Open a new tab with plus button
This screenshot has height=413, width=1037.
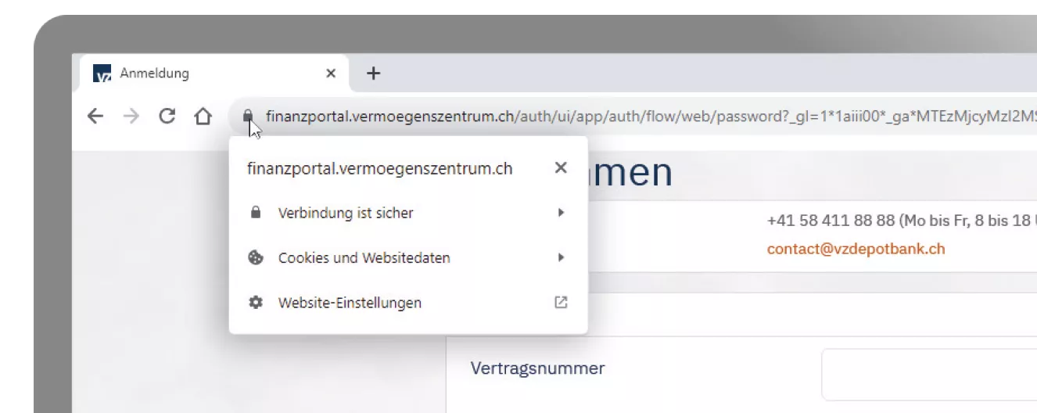(x=374, y=74)
